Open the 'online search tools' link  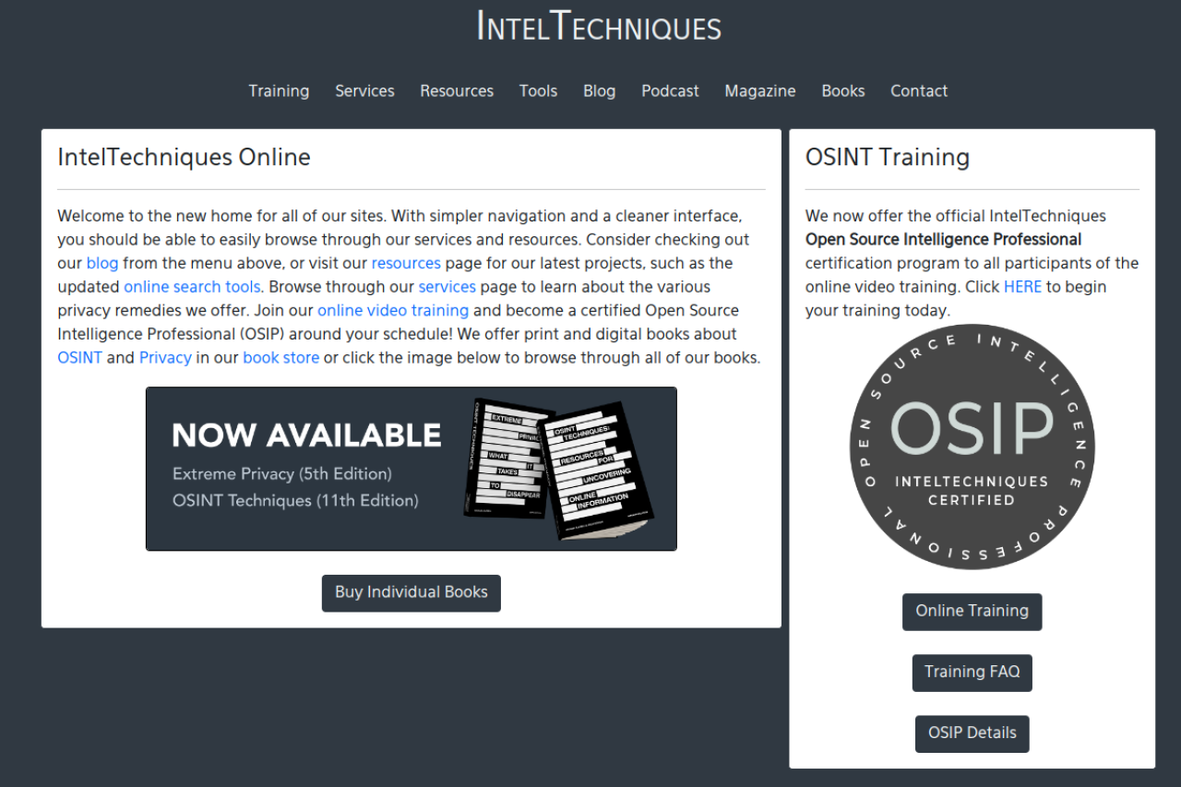(192, 287)
